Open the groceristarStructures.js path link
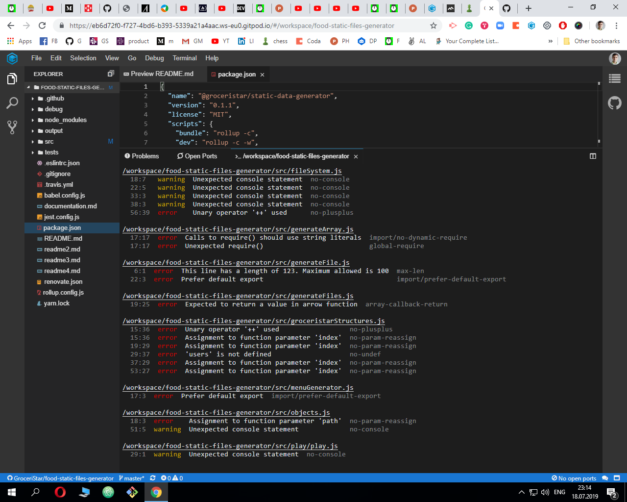 pyautogui.click(x=254, y=321)
